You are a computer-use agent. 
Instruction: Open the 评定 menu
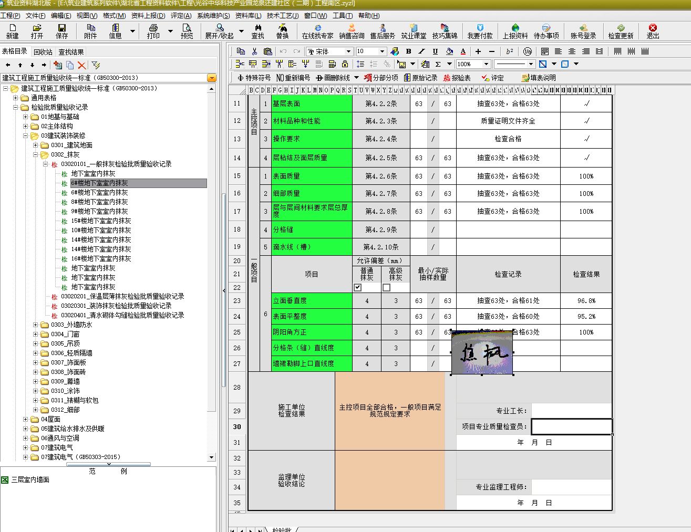tap(181, 16)
